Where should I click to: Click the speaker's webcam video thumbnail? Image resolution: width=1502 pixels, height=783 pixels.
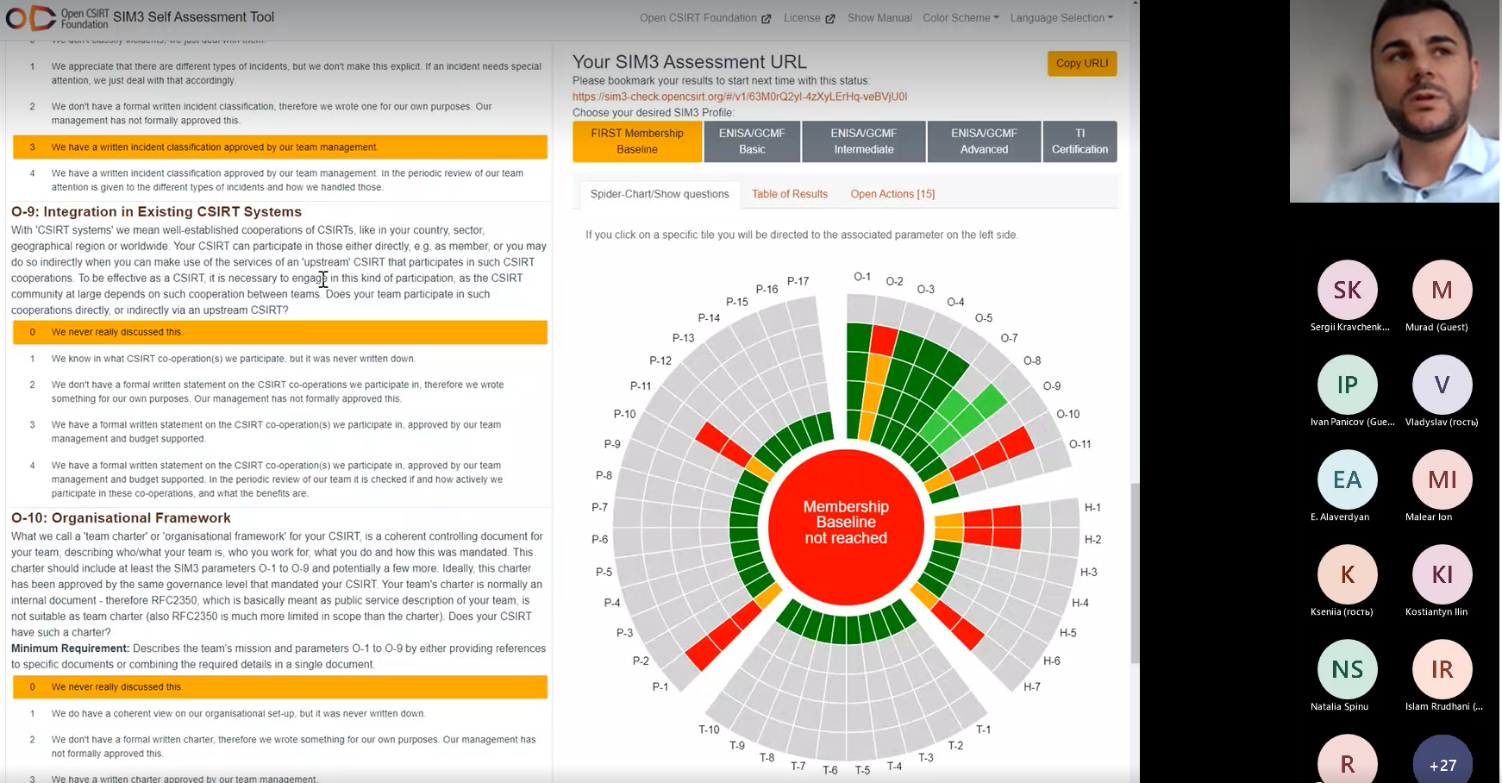coord(1394,101)
